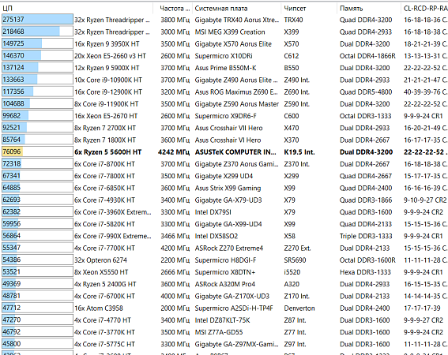Click motherboard cell ASRock Z270 Extreme4
Image resolution: width=448 pixels, height=355 pixels.
229,248
